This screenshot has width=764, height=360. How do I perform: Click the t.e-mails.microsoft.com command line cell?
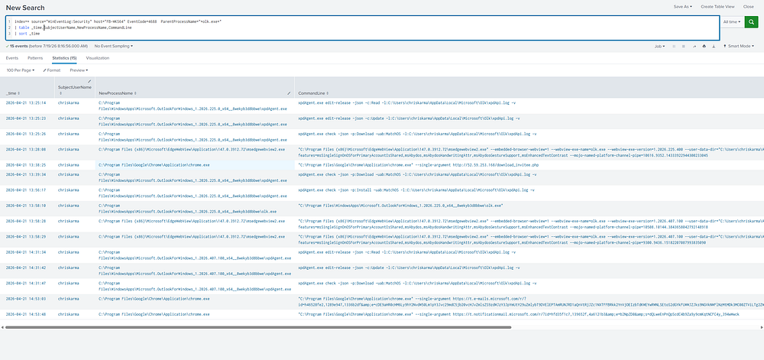531,302
